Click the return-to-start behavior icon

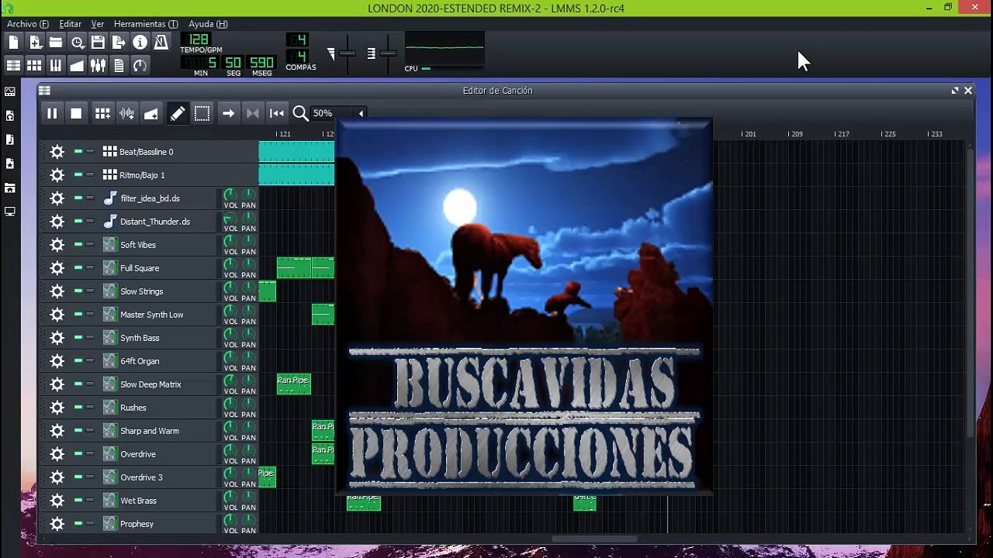click(277, 113)
